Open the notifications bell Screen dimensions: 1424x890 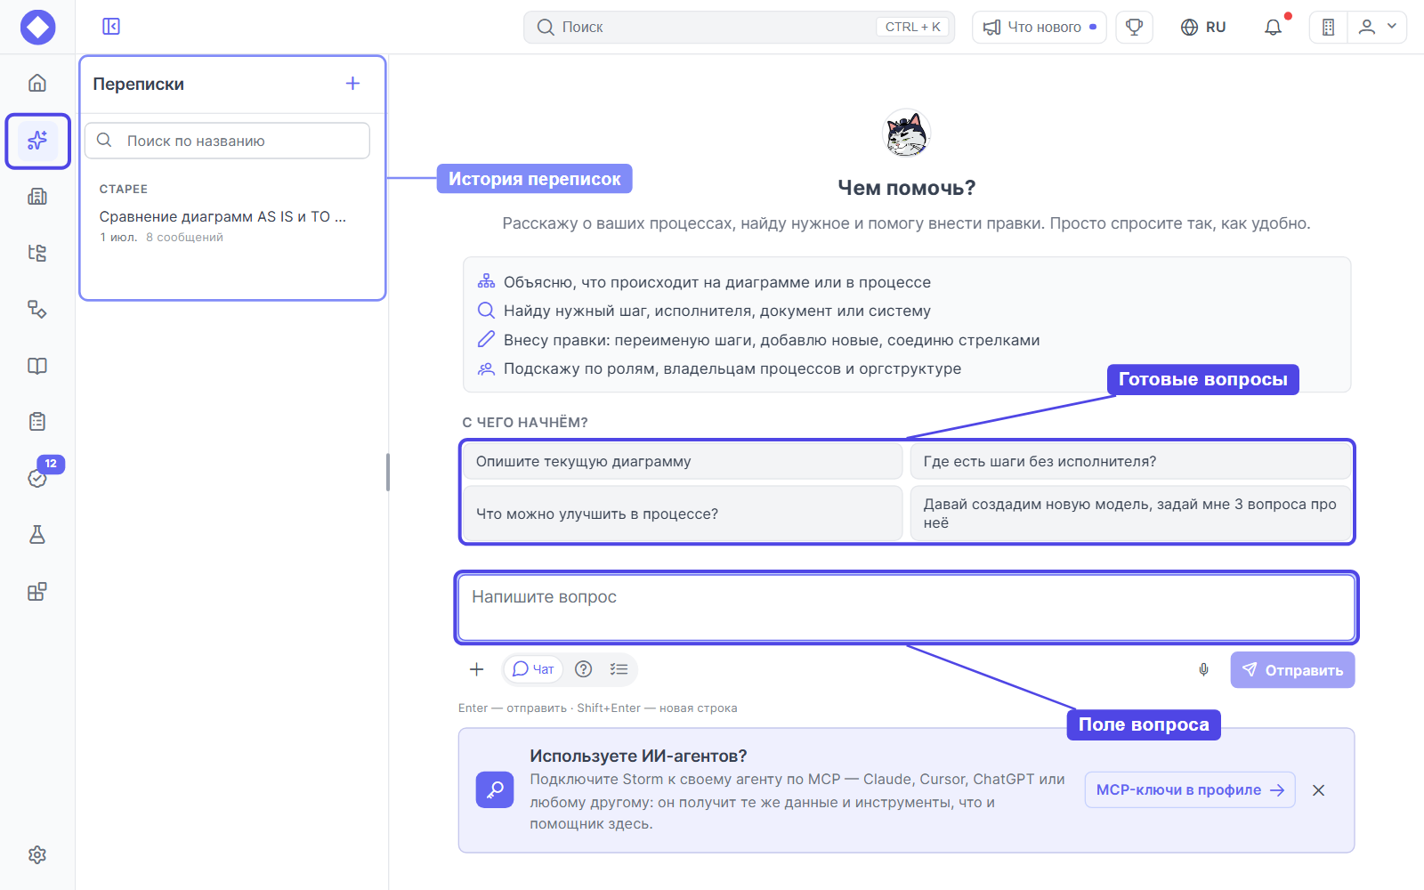pos(1274,27)
